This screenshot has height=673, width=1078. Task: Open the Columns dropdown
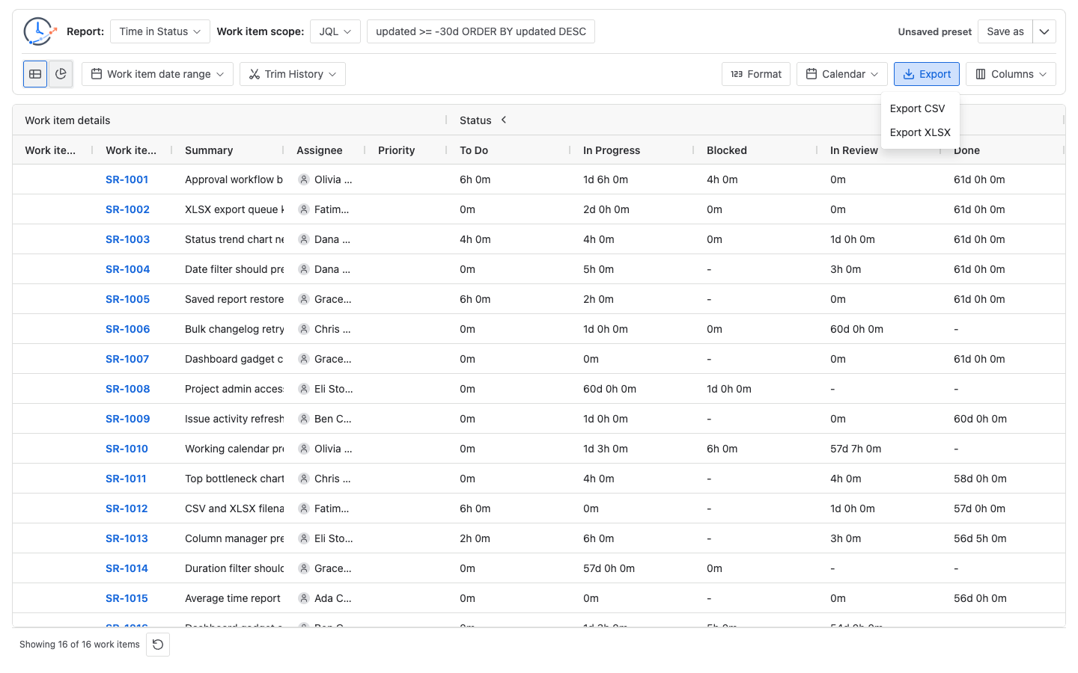(1011, 74)
